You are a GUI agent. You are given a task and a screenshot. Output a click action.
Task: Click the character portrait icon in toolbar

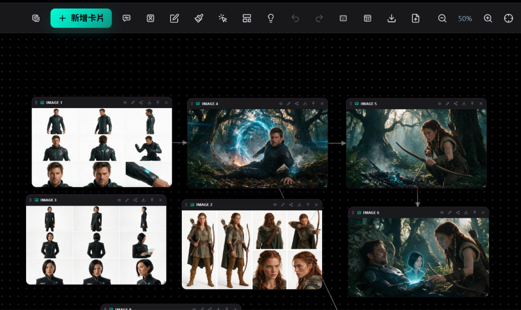[x=150, y=18]
